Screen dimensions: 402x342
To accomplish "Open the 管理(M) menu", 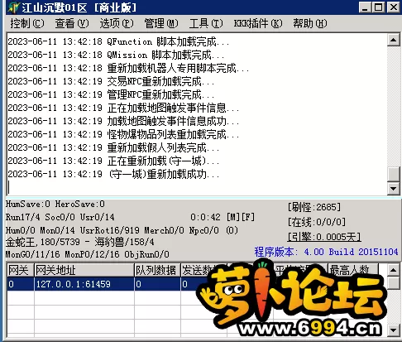I will 161,23.
